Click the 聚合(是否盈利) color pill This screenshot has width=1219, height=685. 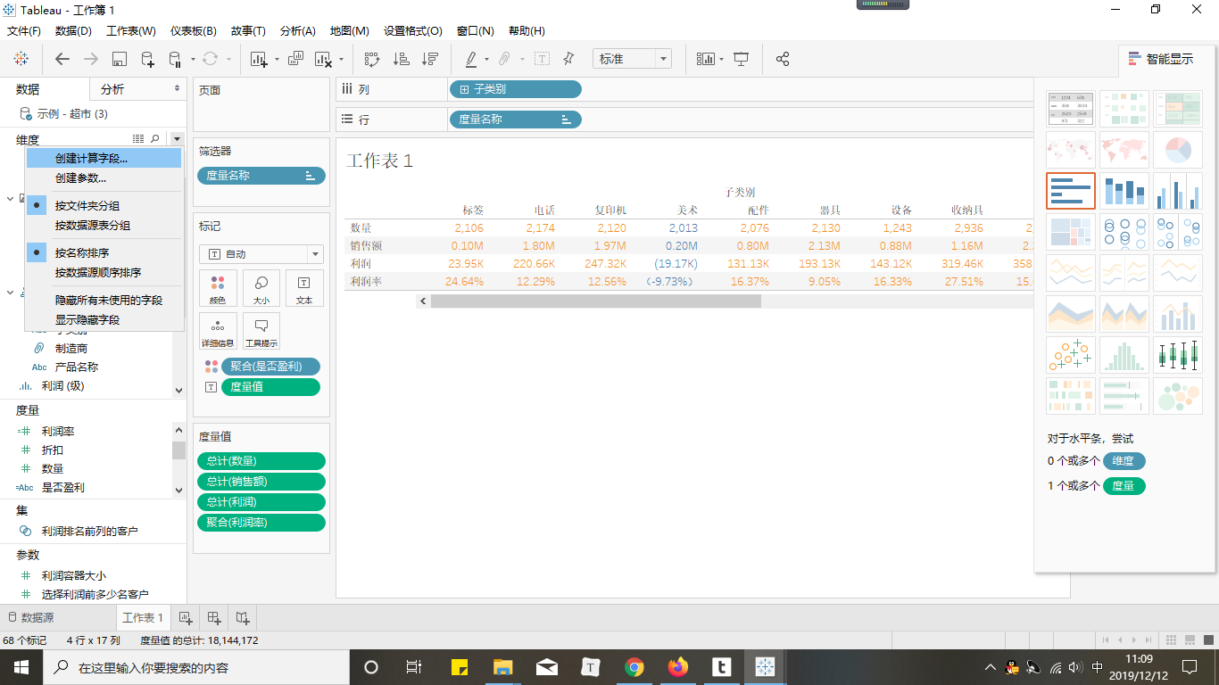(270, 367)
